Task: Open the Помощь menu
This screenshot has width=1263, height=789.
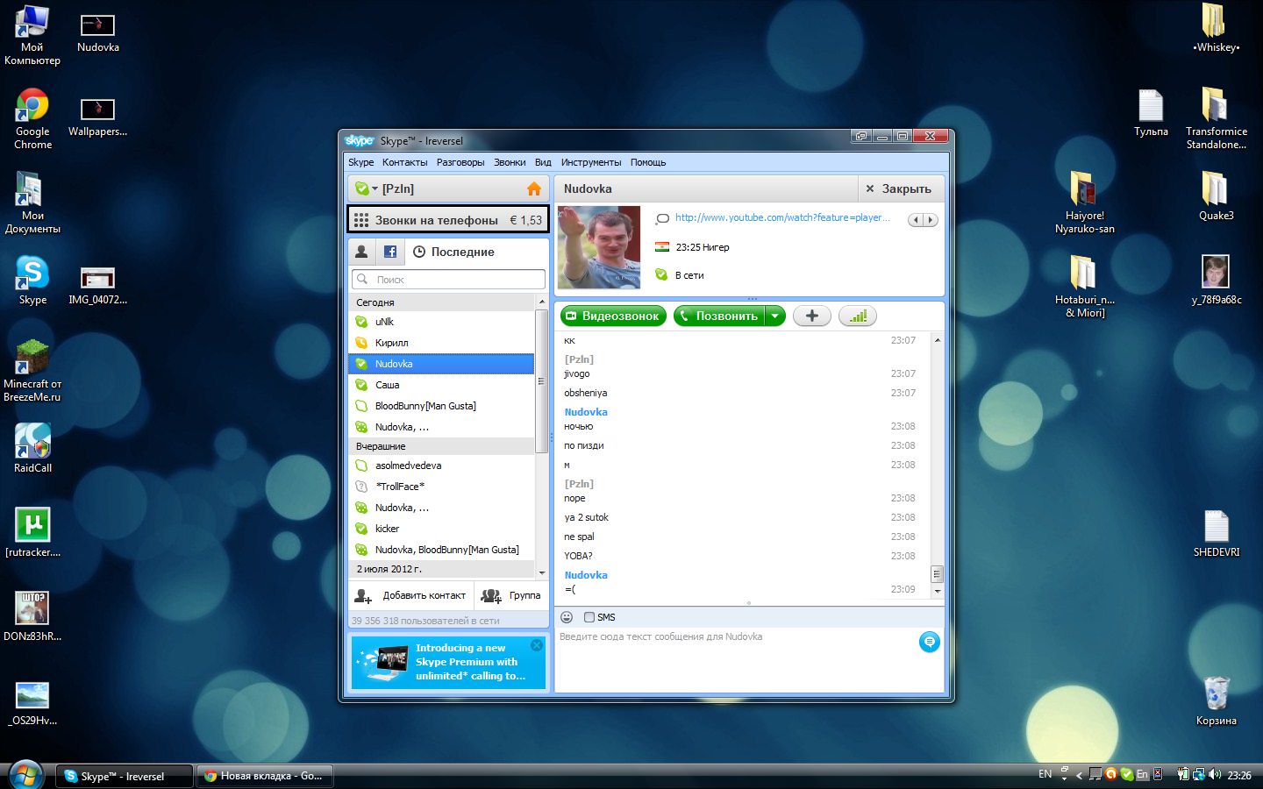Action: (648, 162)
